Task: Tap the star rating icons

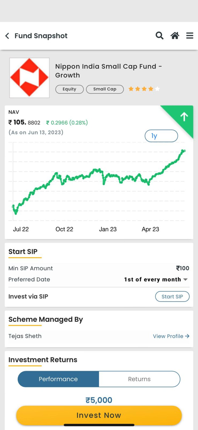Action: 144,89
